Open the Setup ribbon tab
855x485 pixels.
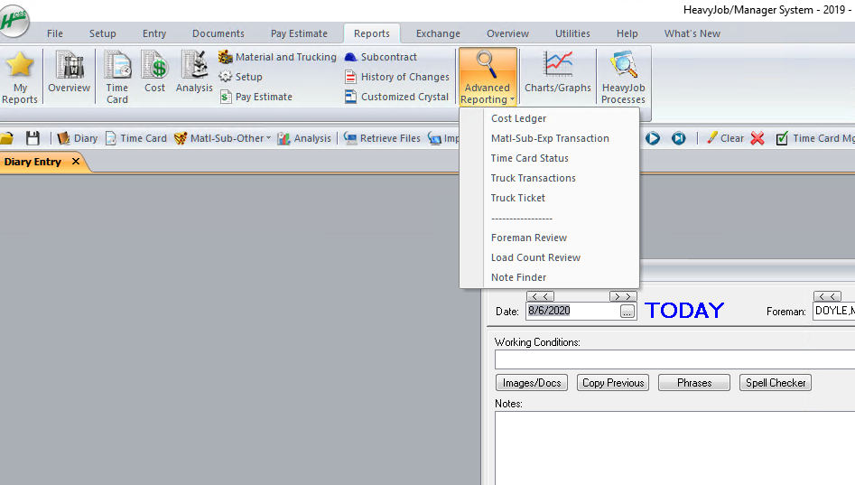[x=103, y=33]
